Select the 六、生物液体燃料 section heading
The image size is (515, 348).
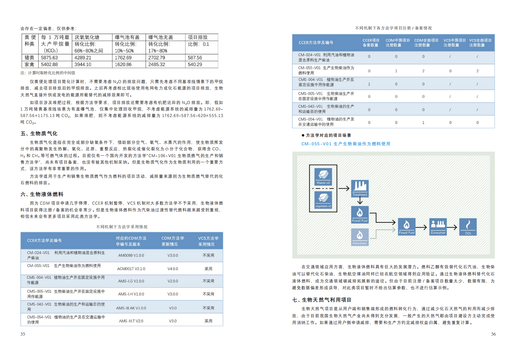click(x=42, y=194)
